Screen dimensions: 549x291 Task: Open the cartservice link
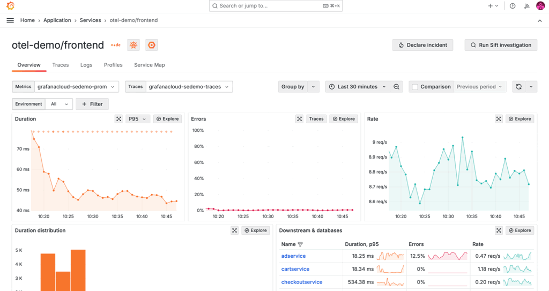click(x=295, y=269)
